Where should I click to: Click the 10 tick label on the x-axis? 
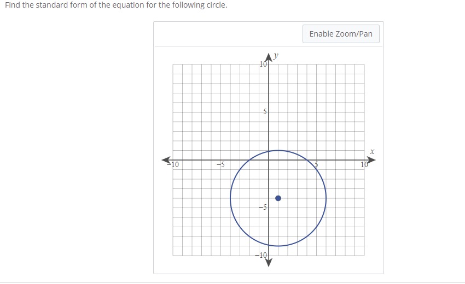click(x=364, y=164)
